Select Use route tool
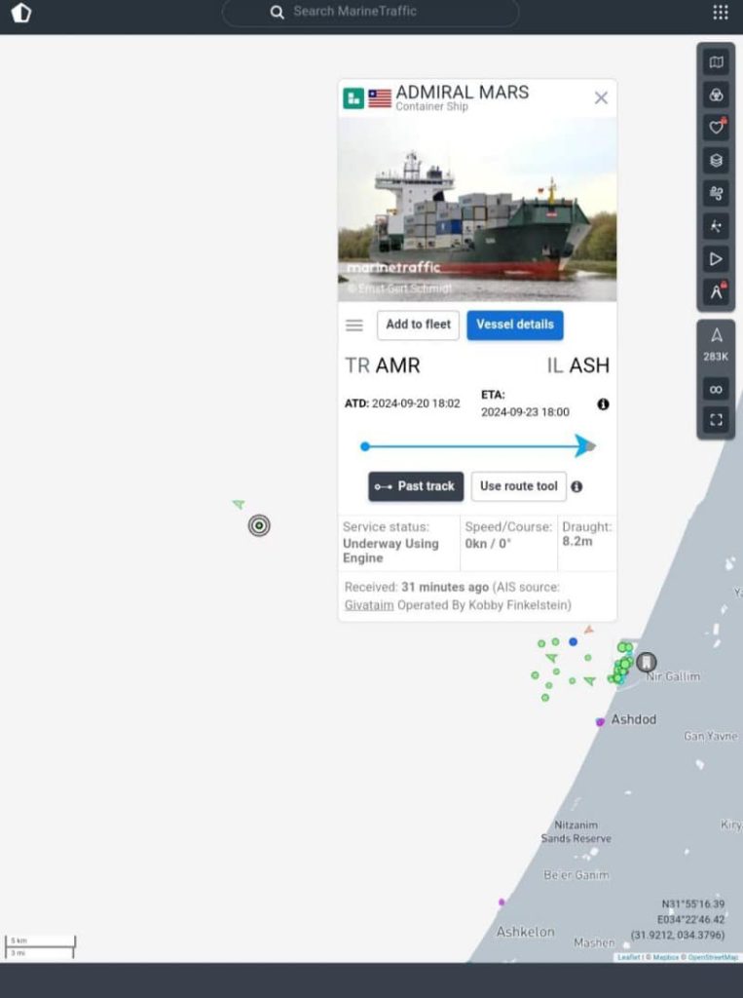 click(518, 486)
